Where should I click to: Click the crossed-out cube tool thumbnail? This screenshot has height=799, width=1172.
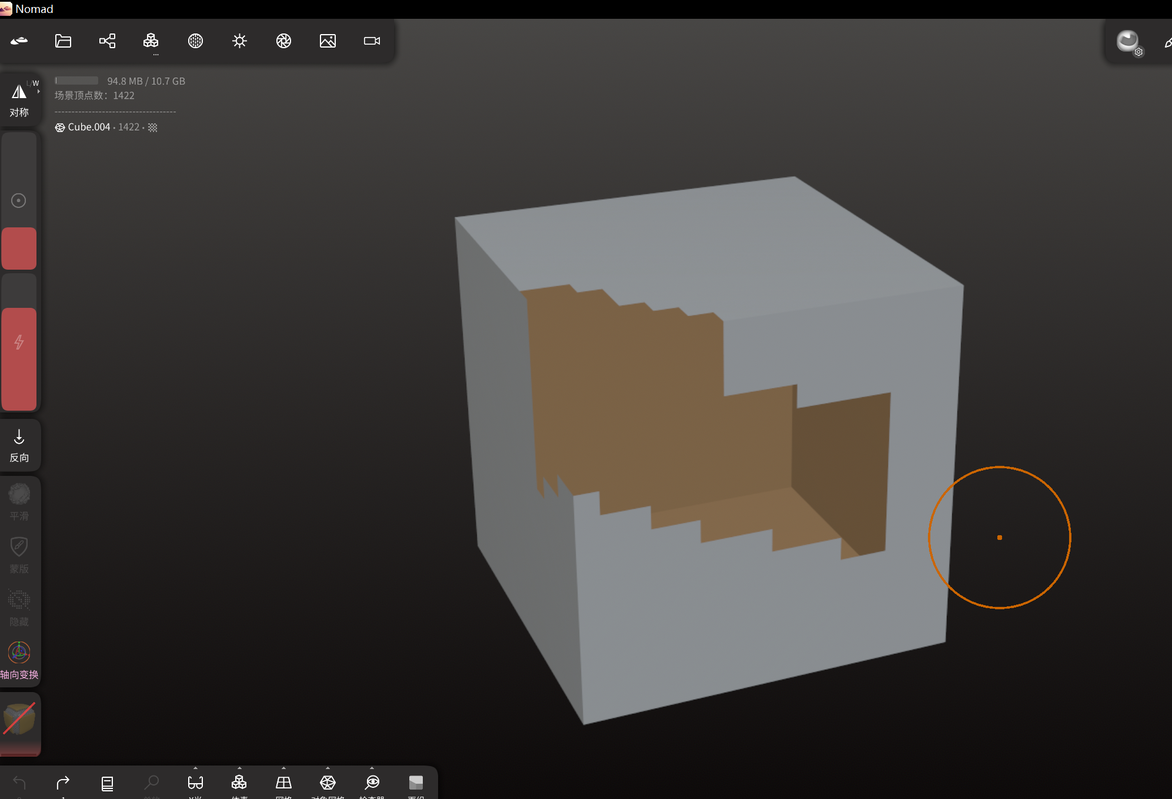click(x=19, y=719)
